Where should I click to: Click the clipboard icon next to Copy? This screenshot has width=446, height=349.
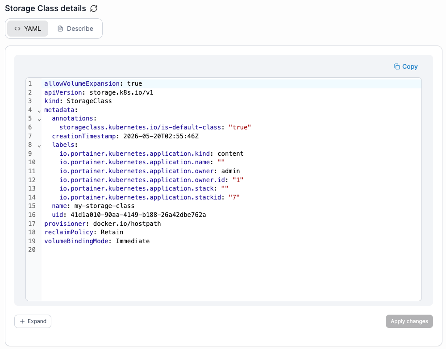tap(397, 66)
